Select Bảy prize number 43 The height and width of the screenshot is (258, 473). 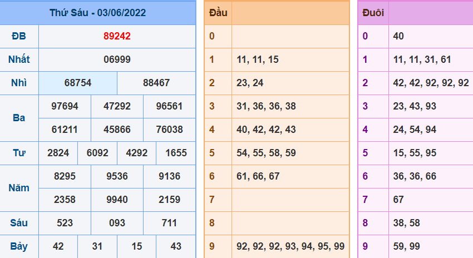pyautogui.click(x=176, y=246)
